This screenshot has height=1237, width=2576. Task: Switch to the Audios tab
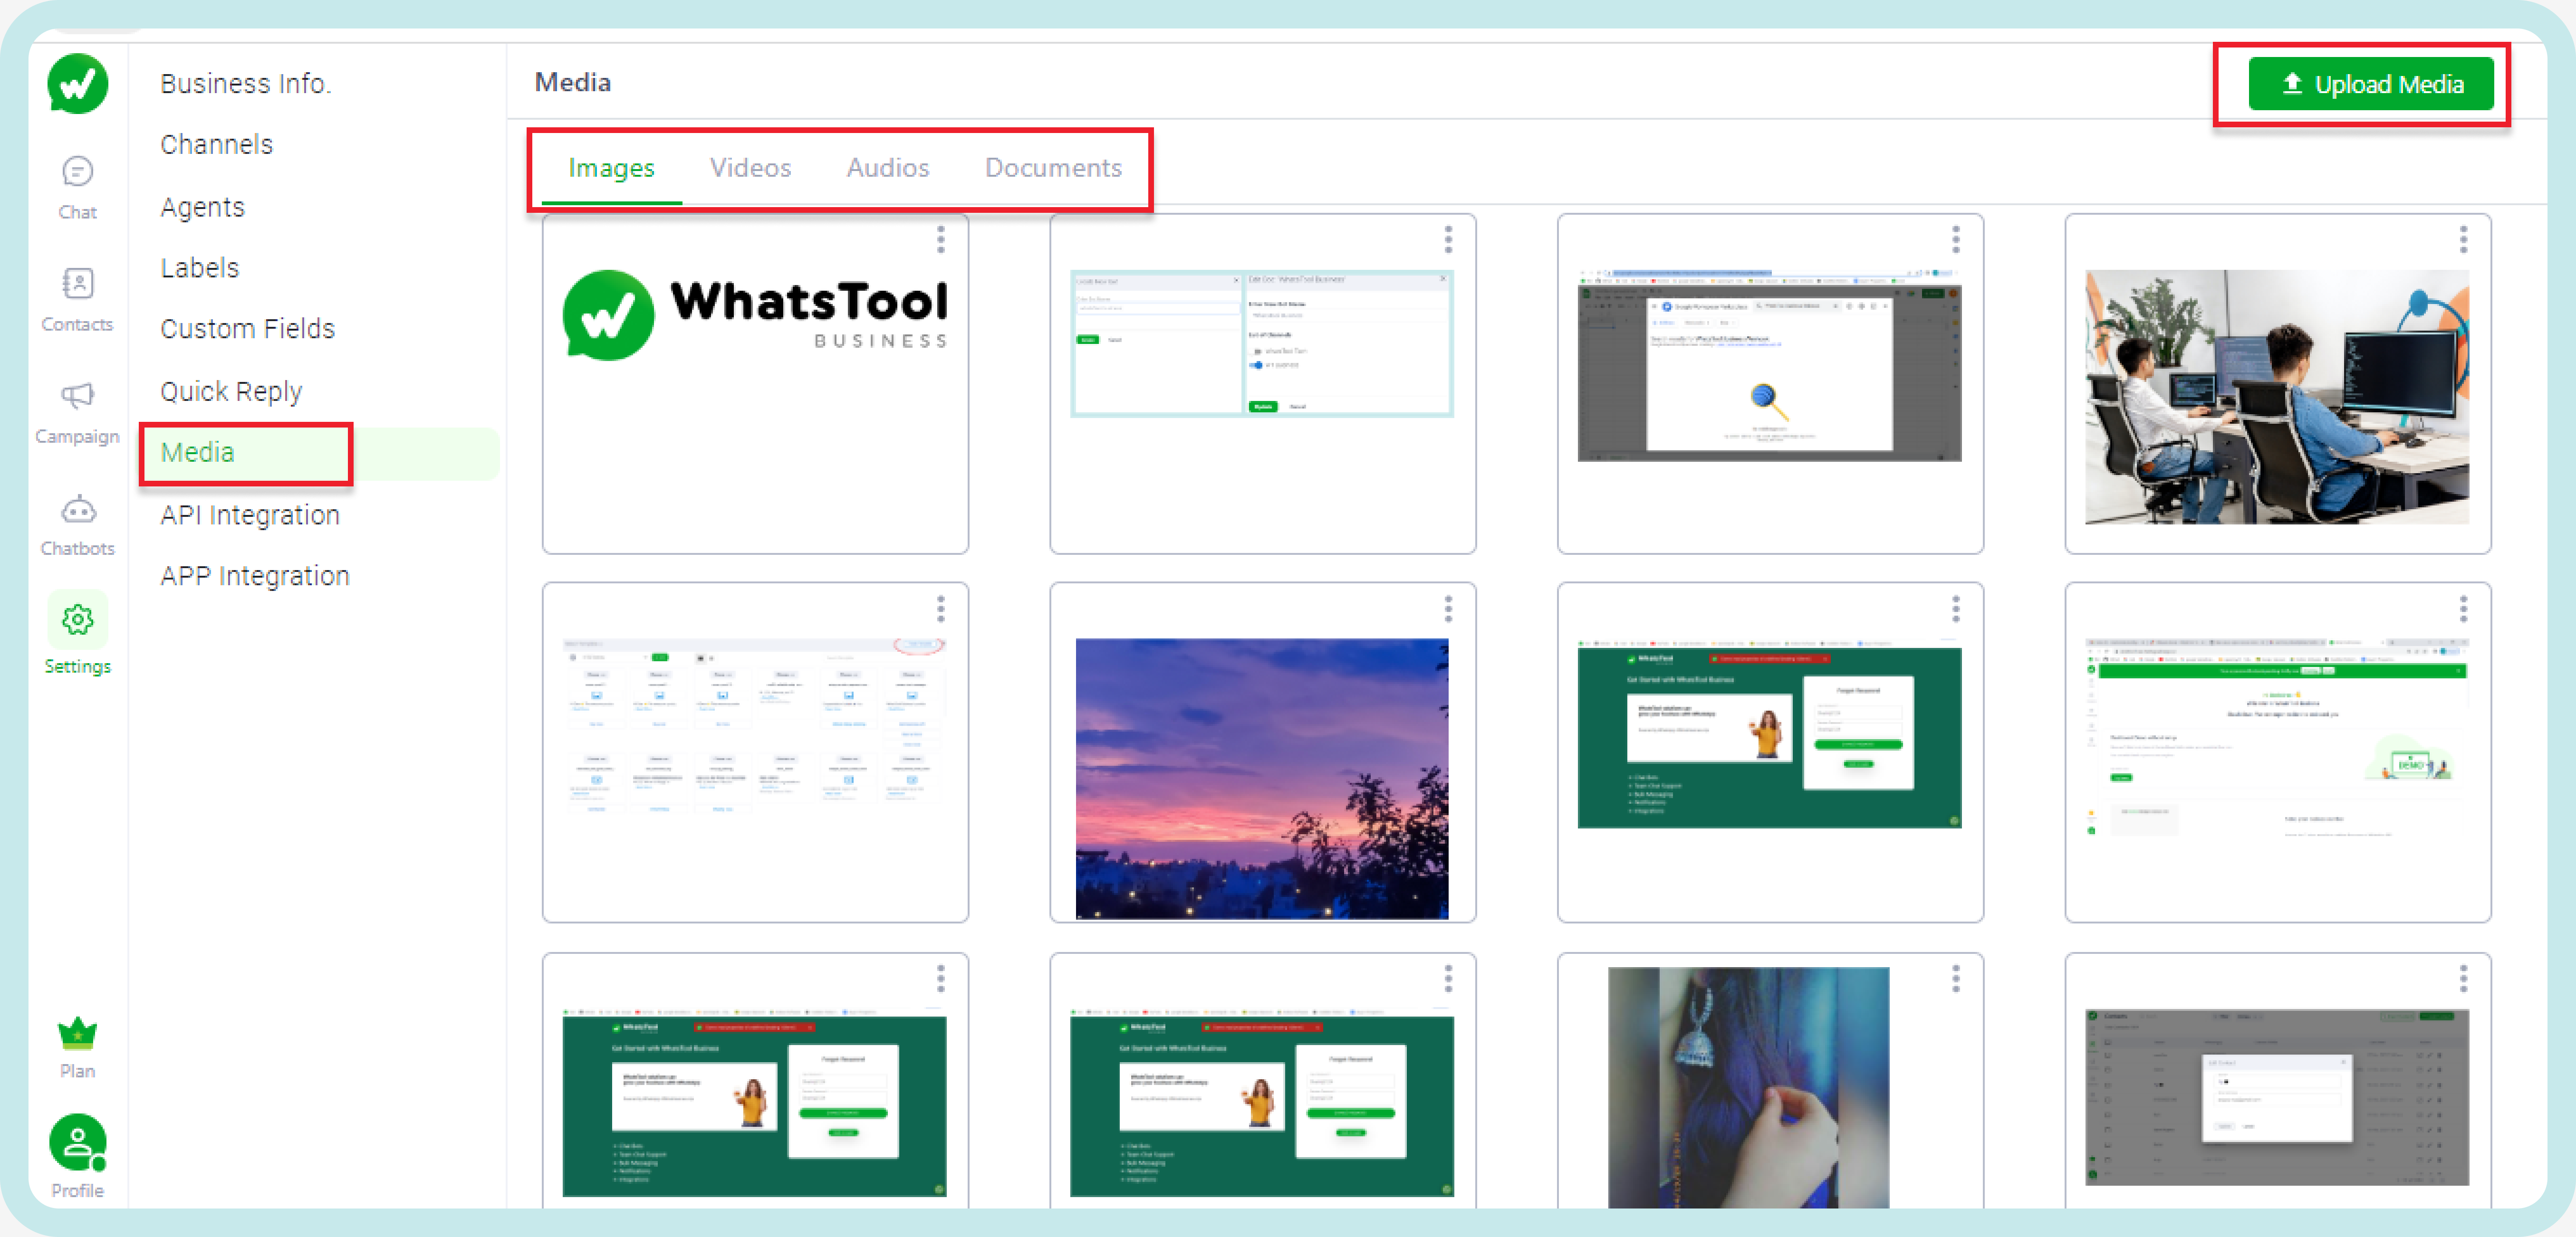(x=888, y=168)
